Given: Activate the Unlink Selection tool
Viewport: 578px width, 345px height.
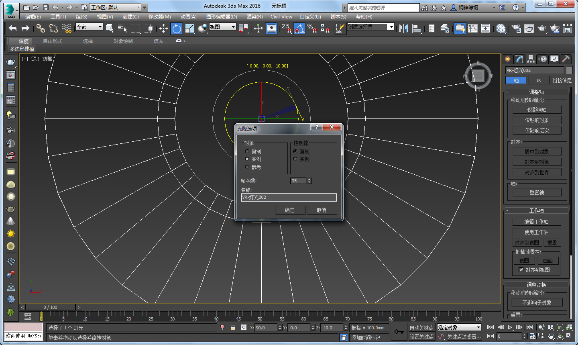Looking at the screenshot, I should point(53,28).
